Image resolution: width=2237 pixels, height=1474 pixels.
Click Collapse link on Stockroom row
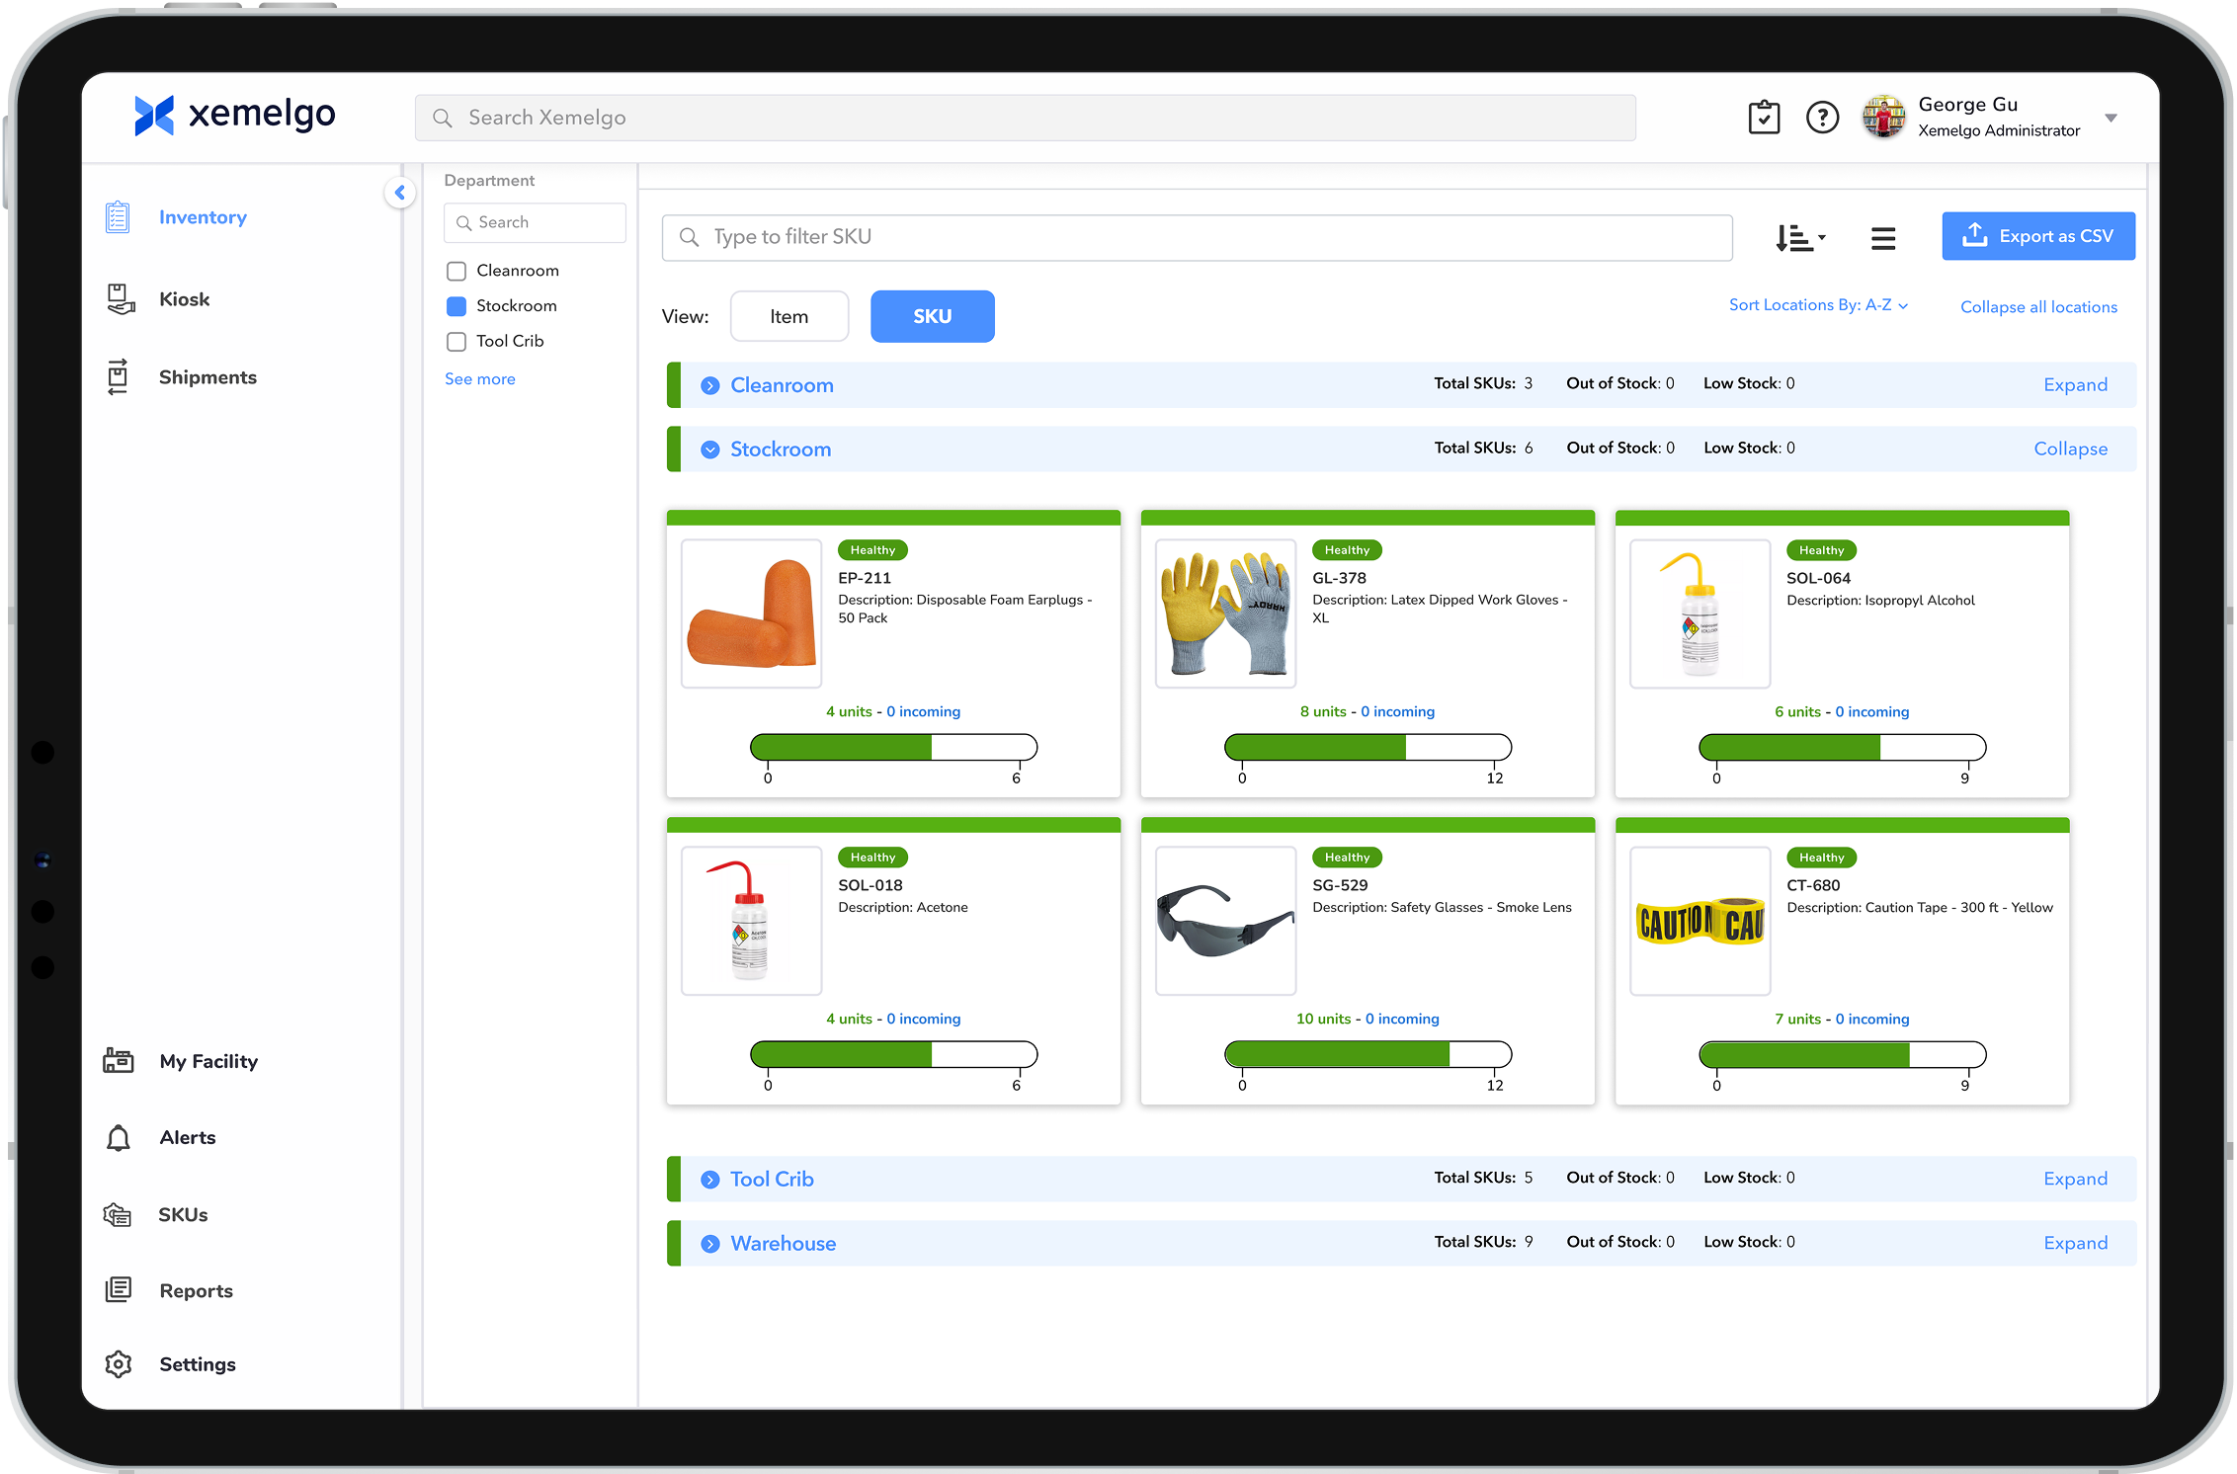click(x=2070, y=450)
